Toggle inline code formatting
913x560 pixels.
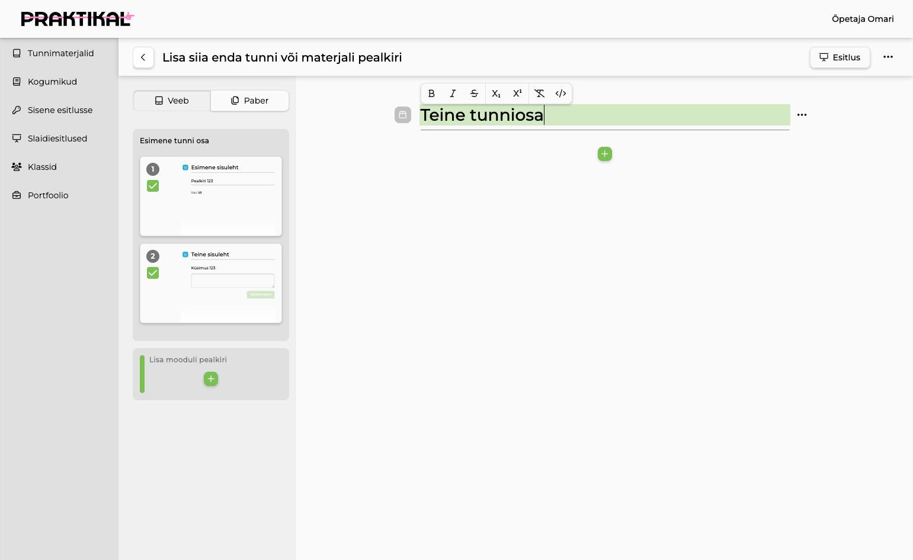[x=560, y=94]
